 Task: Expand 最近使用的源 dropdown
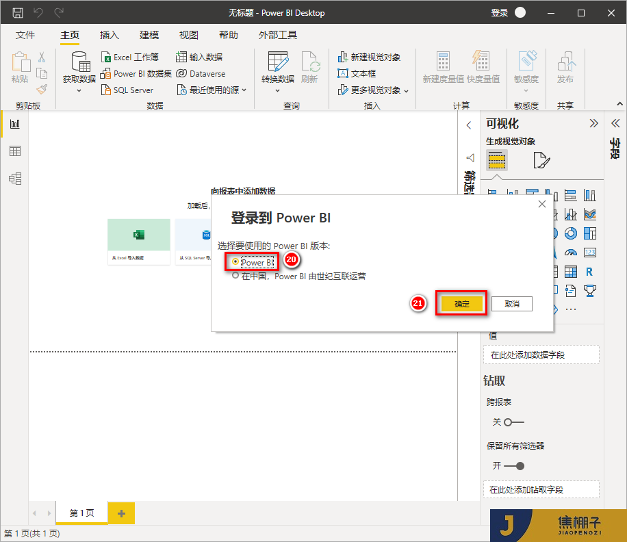tap(244, 90)
